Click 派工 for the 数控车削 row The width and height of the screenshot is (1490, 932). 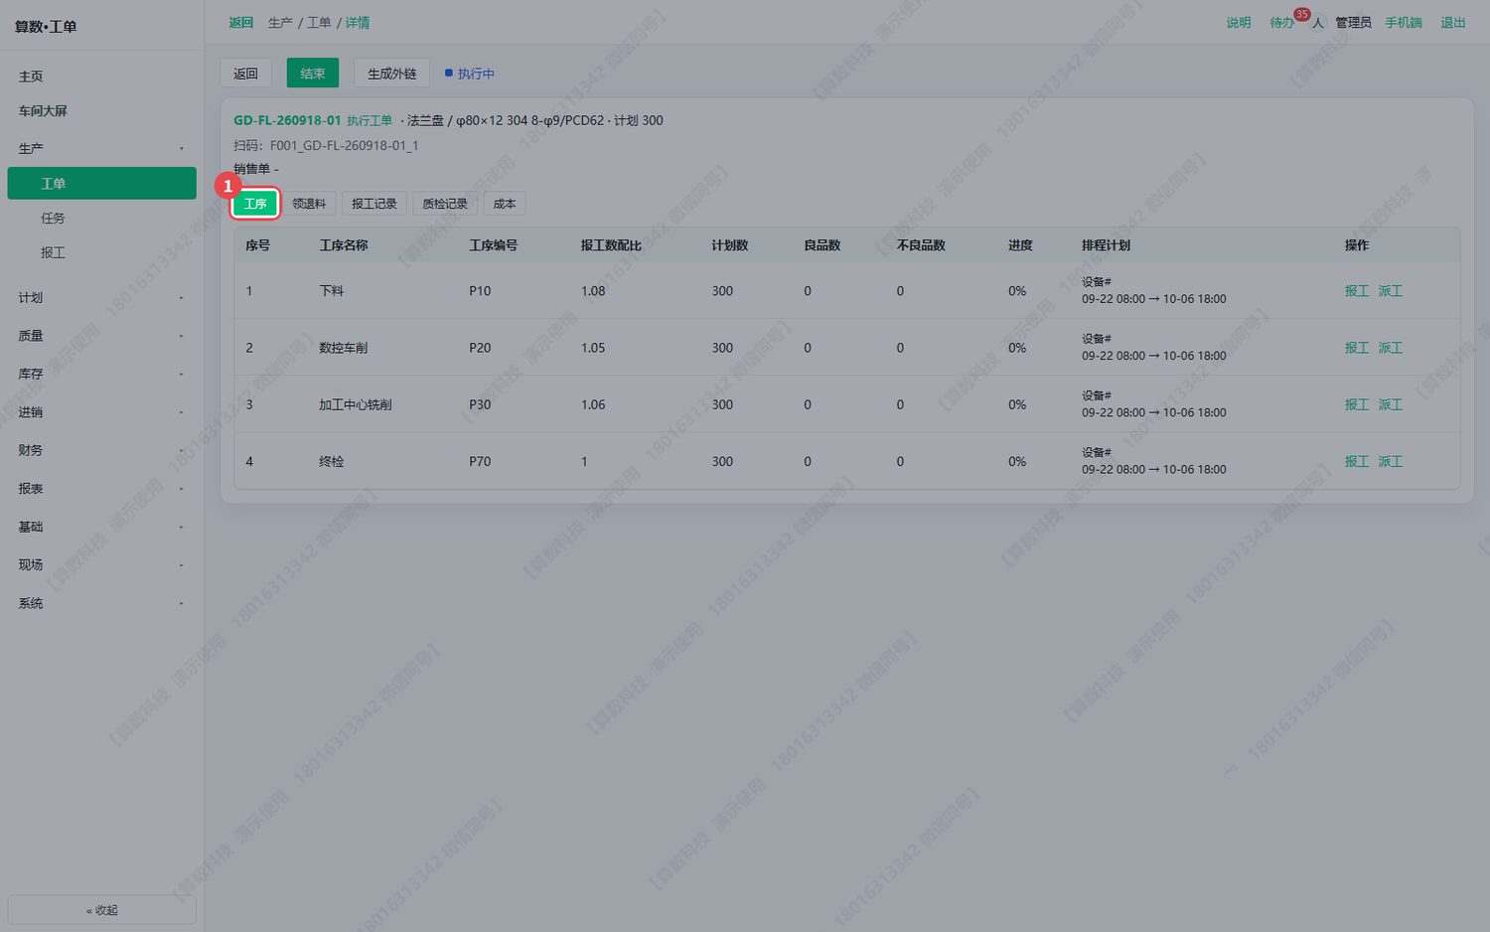click(1391, 348)
